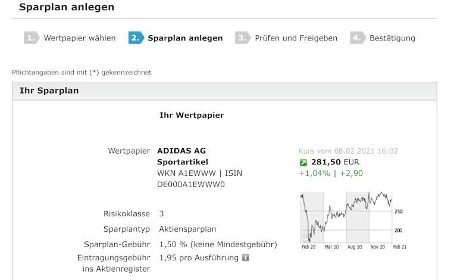Click the +1,04% price change value
476x280 pixels.
click(x=314, y=173)
